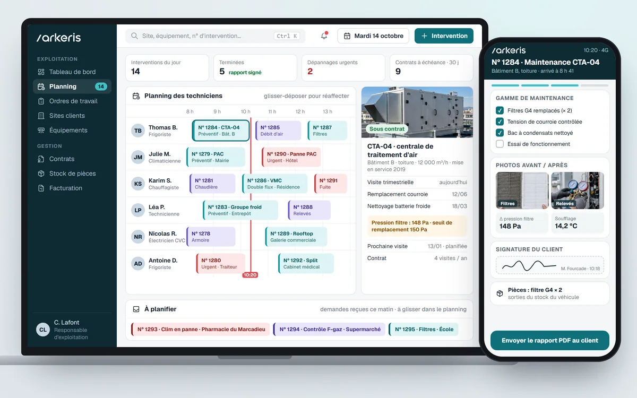Viewport: 637px width, 398px height.
Task: Click the À planifier inbox icon
Action: click(136, 309)
